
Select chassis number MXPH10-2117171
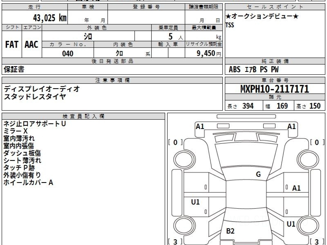pos(275,89)
